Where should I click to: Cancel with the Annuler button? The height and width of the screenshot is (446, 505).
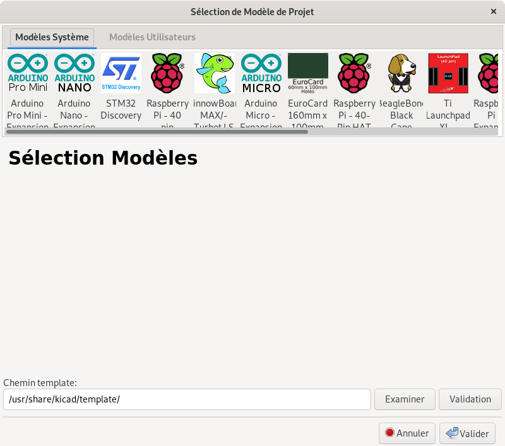click(x=407, y=433)
